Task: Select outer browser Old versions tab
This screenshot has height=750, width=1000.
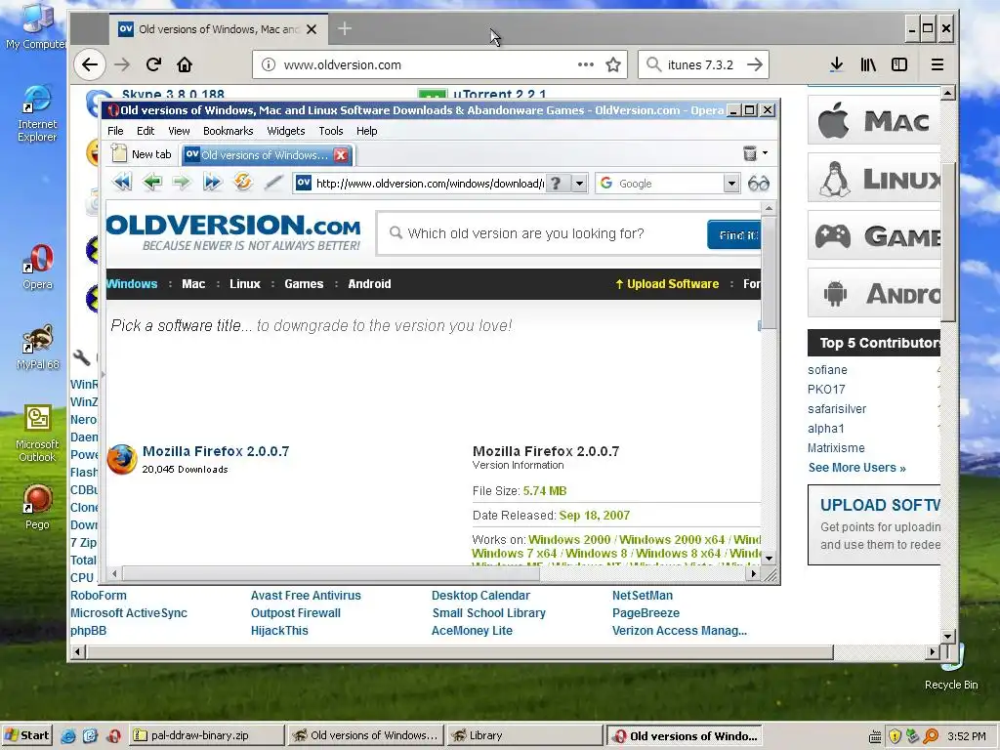Action: pyautogui.click(x=218, y=28)
